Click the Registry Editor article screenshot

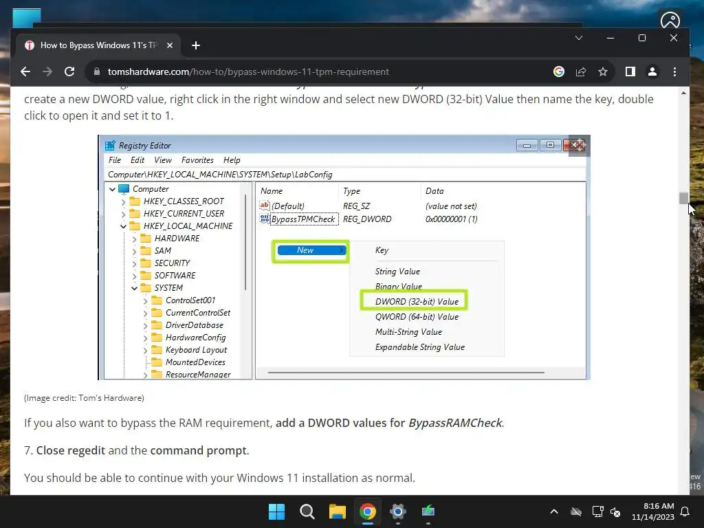[x=344, y=257]
